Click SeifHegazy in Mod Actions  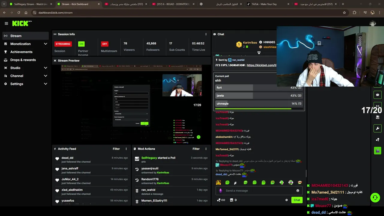pyautogui.click(x=149, y=158)
